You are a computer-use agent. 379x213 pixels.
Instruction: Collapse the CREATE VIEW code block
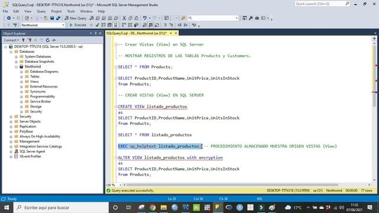coord(116,106)
